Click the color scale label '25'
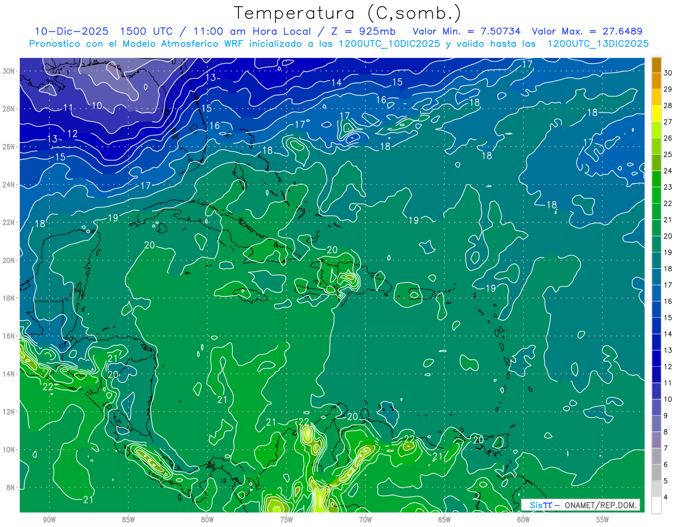 coord(668,155)
